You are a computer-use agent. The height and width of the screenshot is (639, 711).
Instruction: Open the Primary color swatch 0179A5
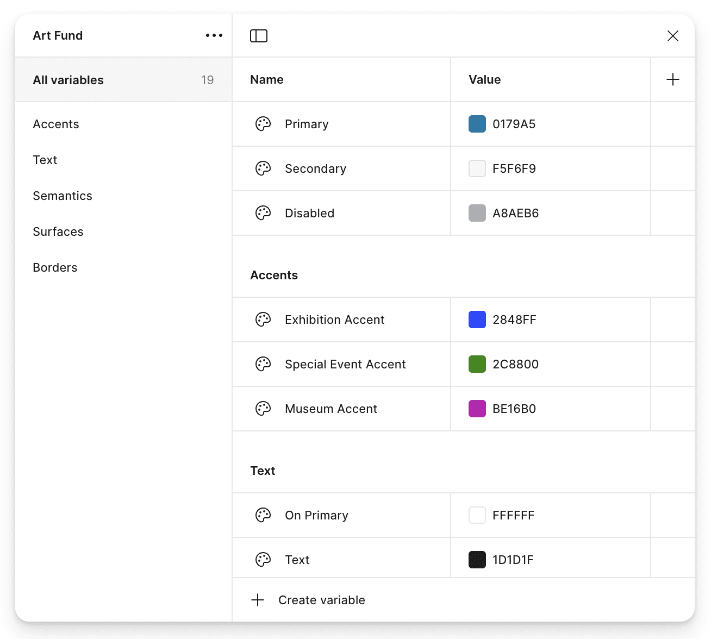pyautogui.click(x=477, y=124)
